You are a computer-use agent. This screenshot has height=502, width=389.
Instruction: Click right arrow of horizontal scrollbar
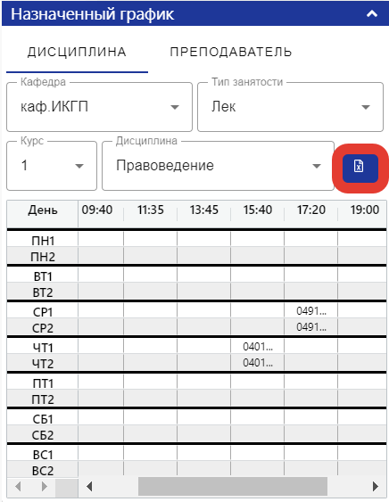[376, 487]
